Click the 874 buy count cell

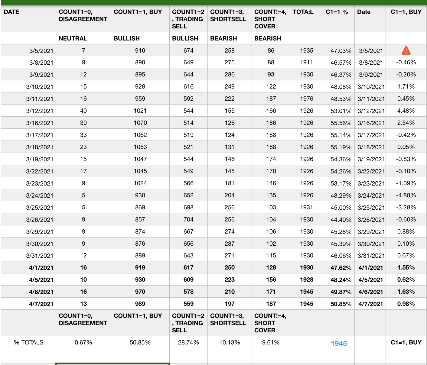tap(140, 232)
